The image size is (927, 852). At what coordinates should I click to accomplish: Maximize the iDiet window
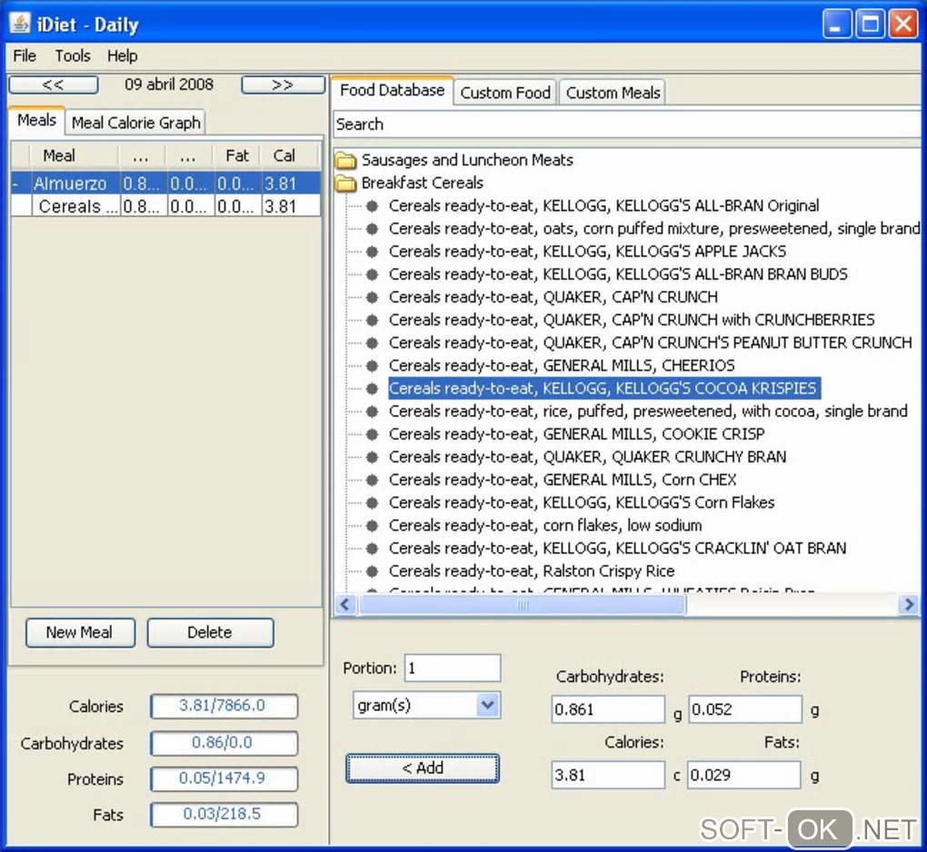coord(871,25)
